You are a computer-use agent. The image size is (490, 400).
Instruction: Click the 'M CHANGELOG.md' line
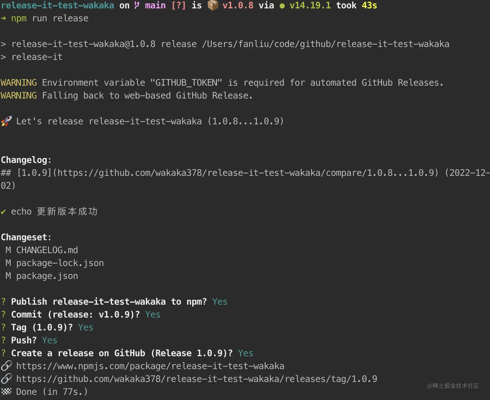click(42, 250)
